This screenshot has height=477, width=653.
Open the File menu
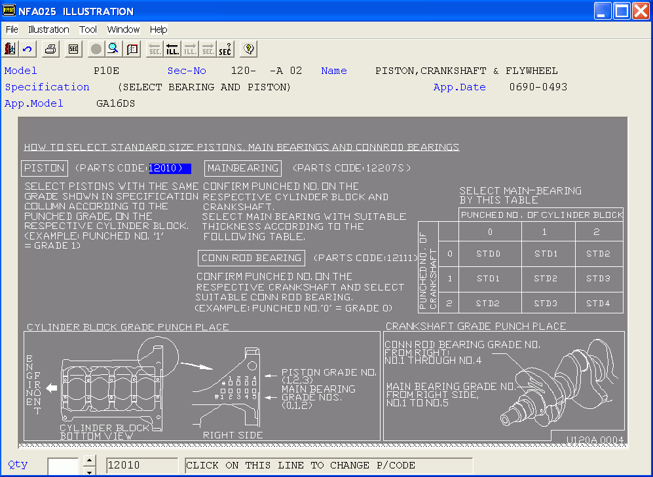tap(12, 29)
